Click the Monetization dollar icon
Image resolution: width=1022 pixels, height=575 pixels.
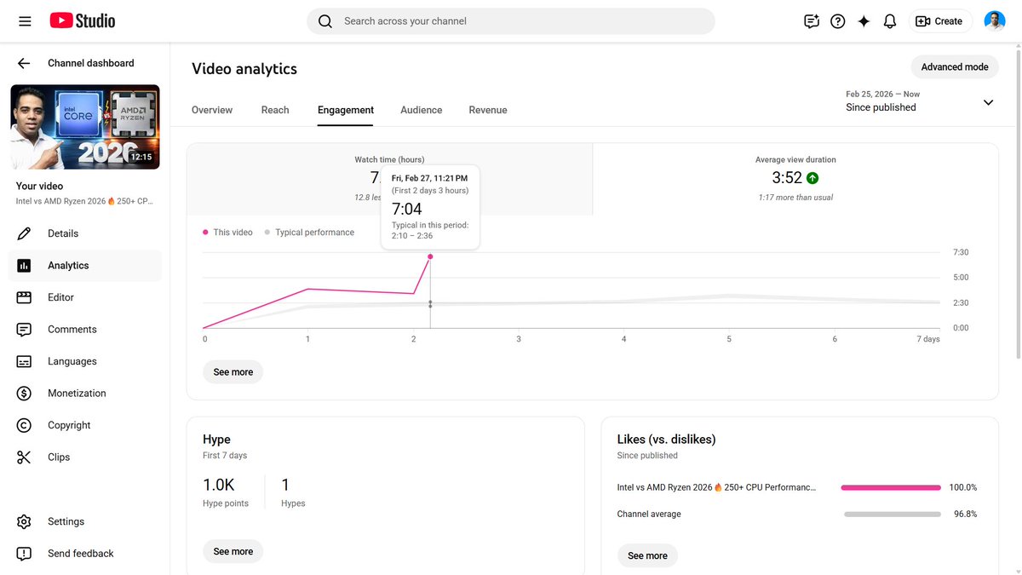(24, 394)
